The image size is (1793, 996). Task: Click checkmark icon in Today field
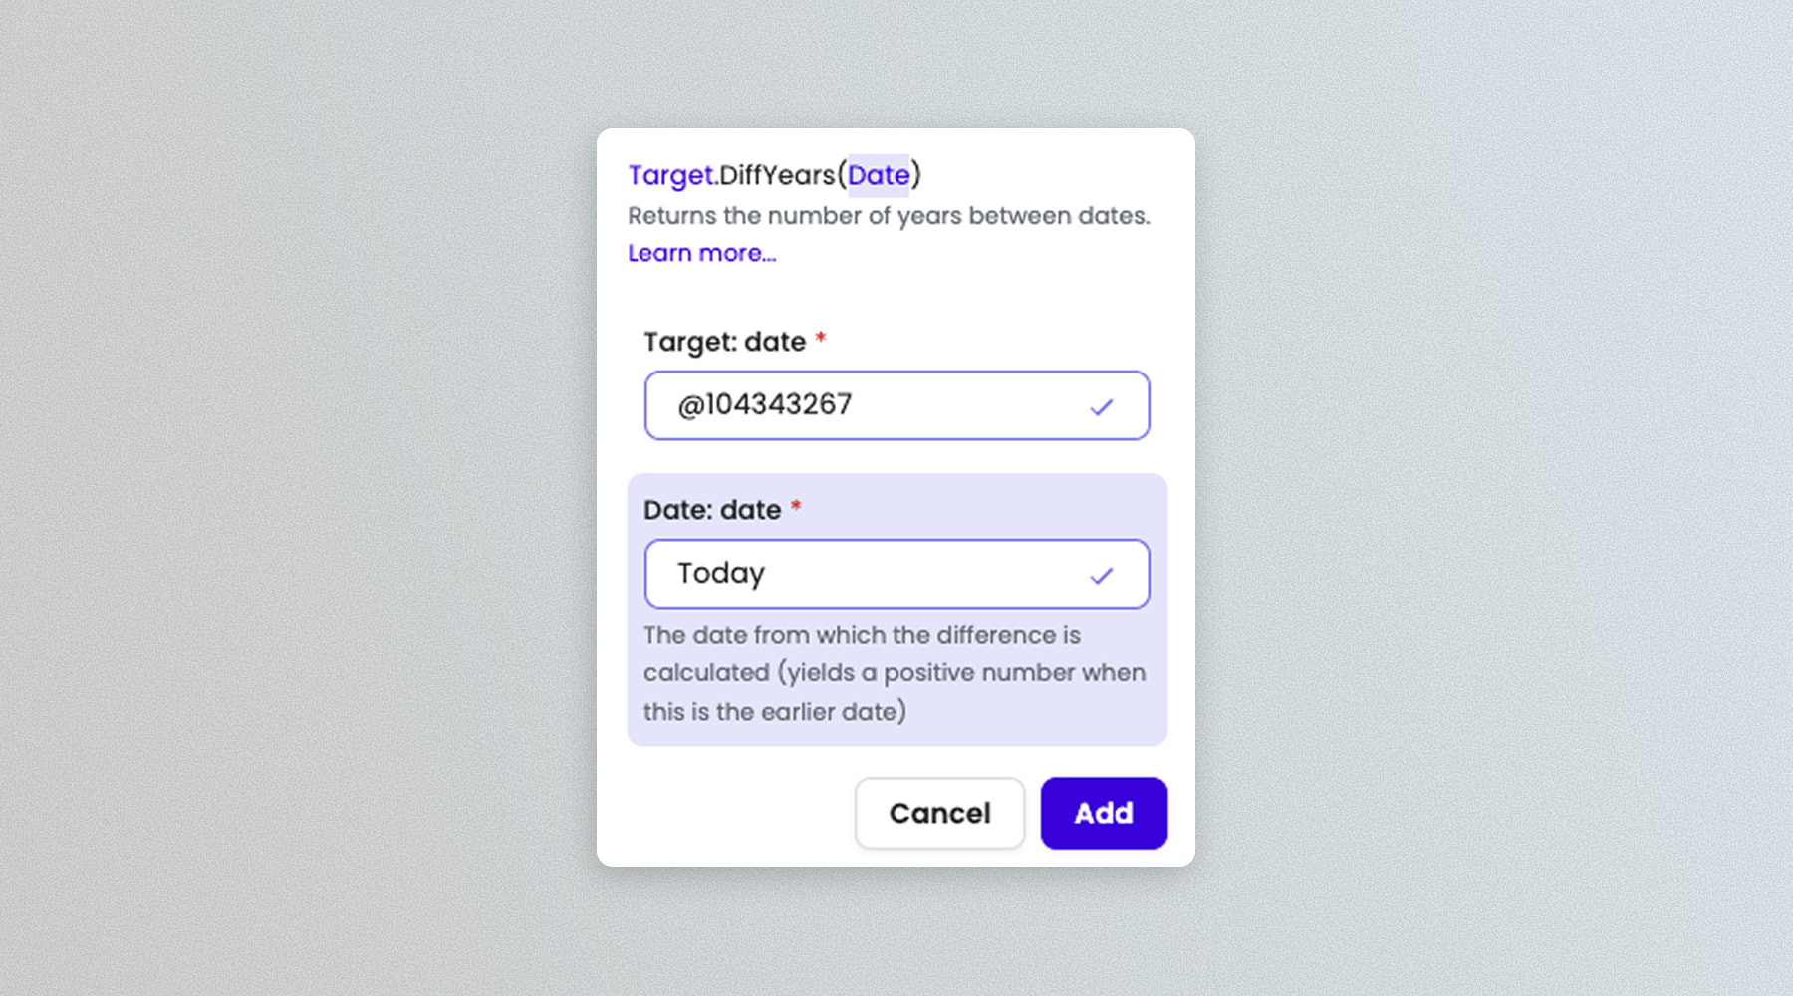tap(1101, 575)
